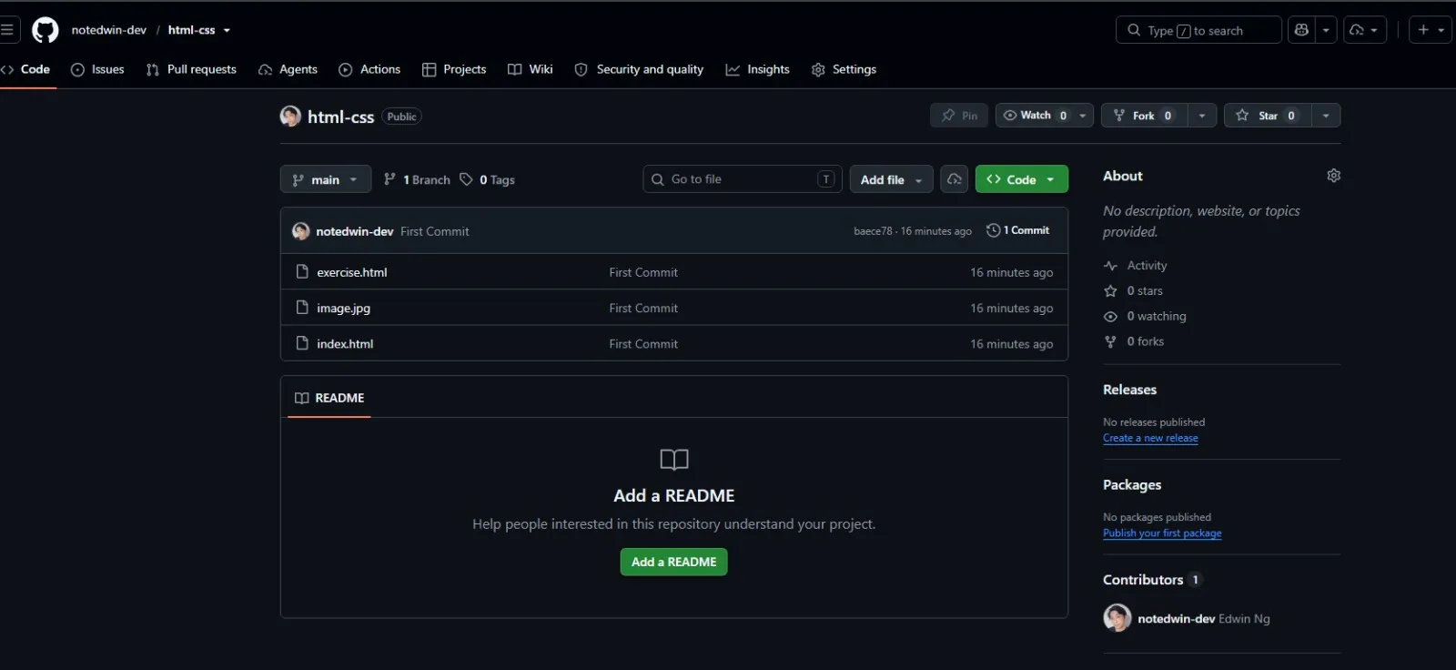Click the avatar beside the html-css repository title
Viewport: 1456px width, 670px height.
[290, 116]
